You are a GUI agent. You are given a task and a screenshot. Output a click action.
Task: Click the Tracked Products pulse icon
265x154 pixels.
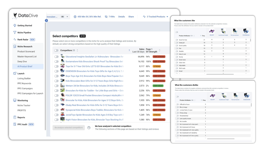[x=144, y=17]
